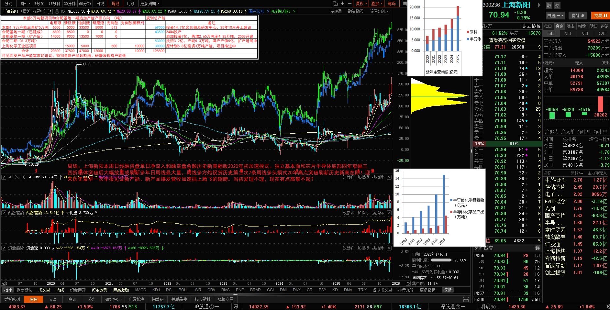
Task: Zoom out chart with minus icon
Action: click(349, 4)
